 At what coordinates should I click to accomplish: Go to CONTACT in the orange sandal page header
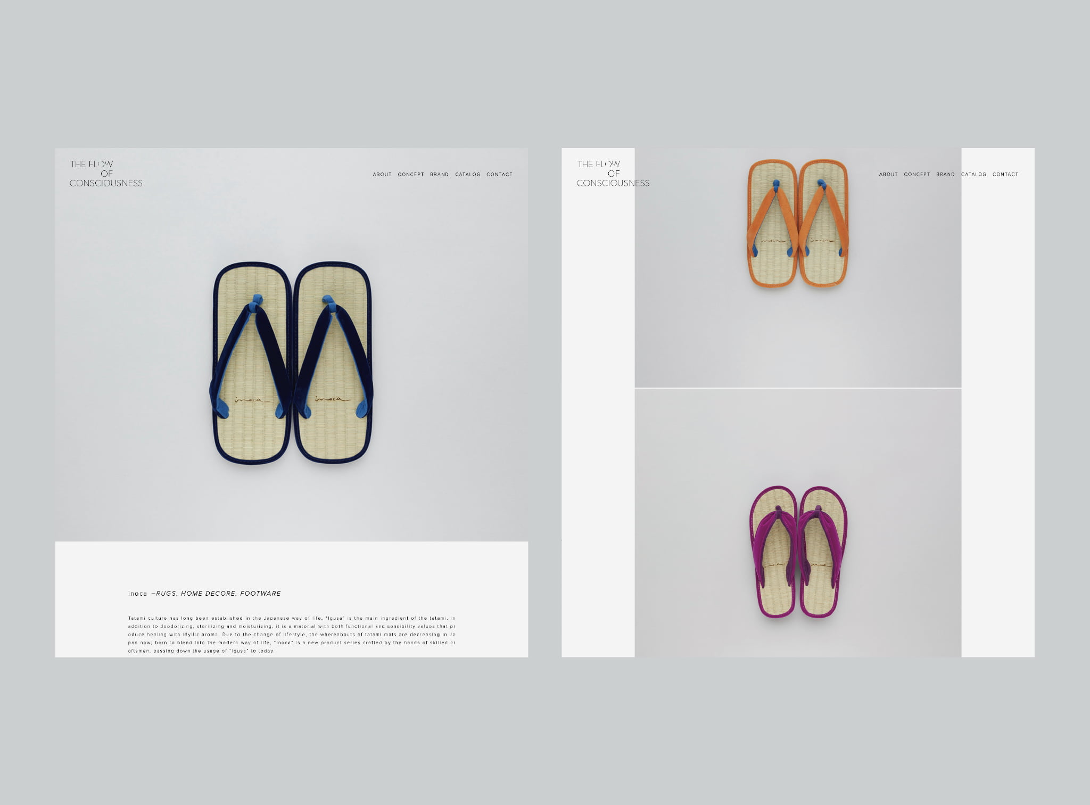click(x=1005, y=175)
